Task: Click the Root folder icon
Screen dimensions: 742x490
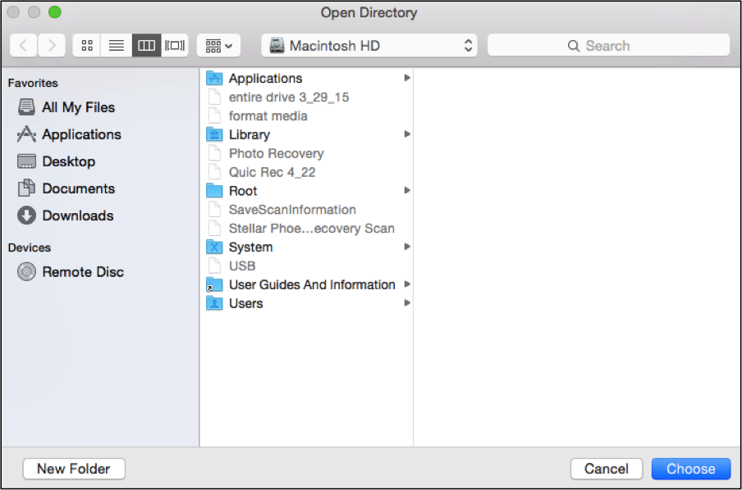Action: click(x=214, y=191)
